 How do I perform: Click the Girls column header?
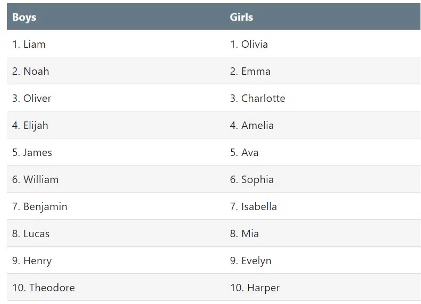241,17
